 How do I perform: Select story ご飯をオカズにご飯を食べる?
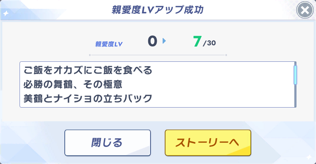[88, 70]
